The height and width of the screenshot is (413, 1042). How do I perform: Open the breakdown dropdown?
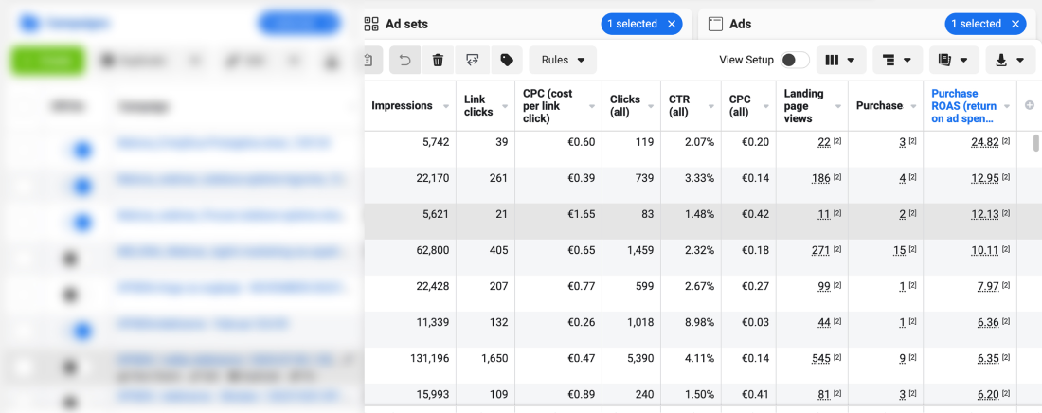point(895,60)
